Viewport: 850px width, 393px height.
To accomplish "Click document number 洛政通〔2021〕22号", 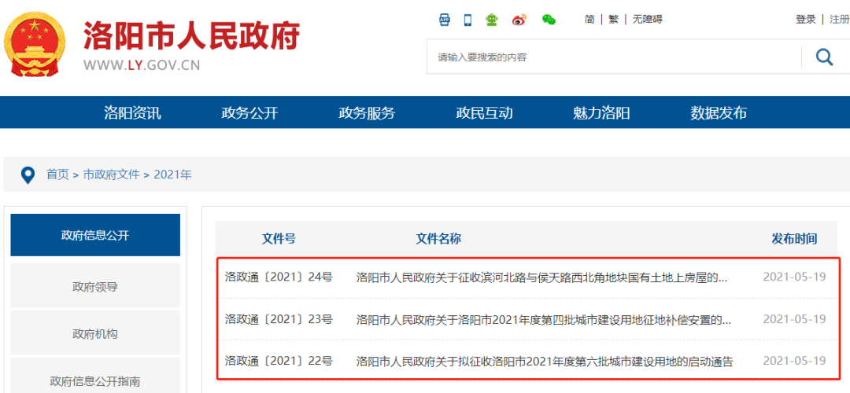I will [279, 361].
